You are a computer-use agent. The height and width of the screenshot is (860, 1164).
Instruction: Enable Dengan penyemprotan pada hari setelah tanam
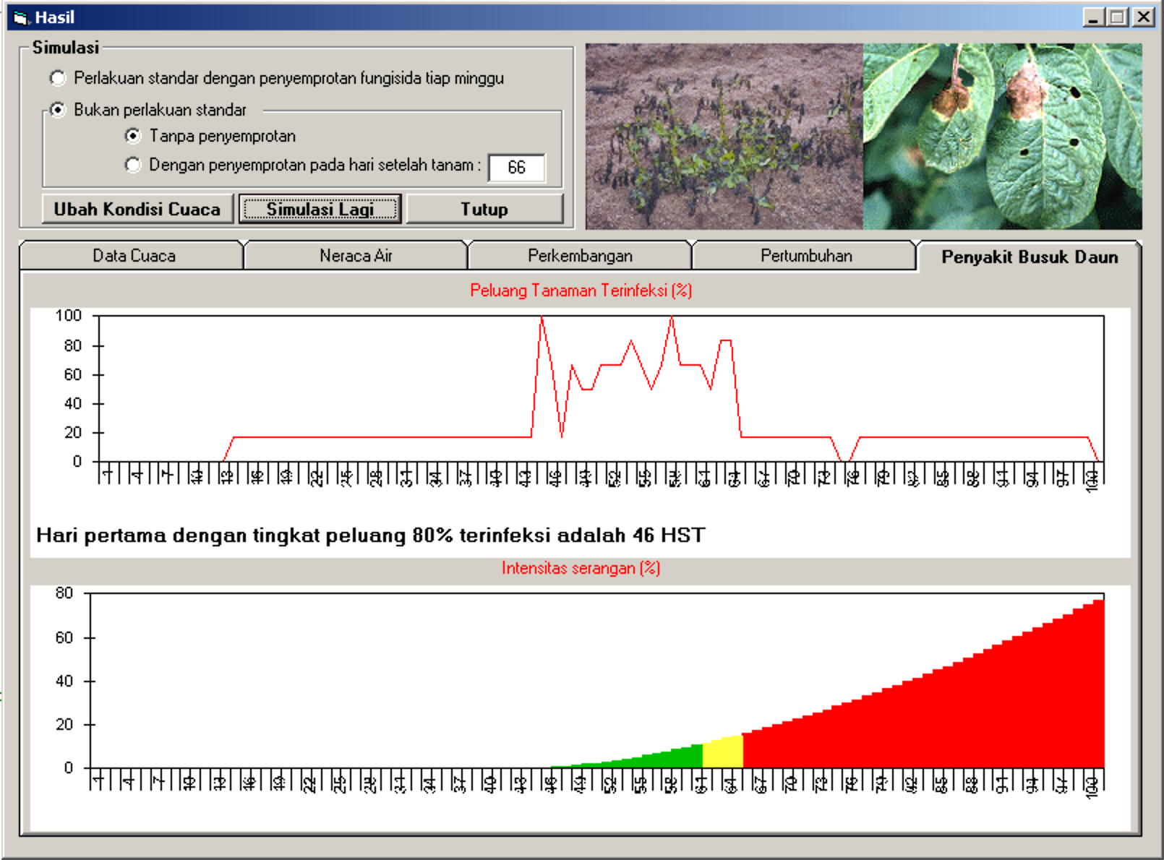[x=133, y=165]
